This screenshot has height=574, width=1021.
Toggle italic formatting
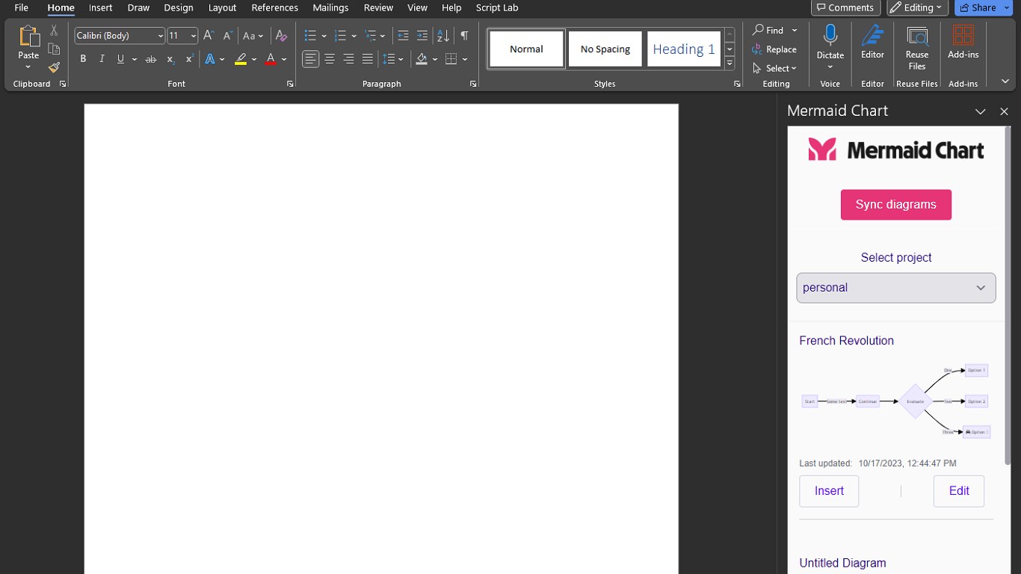[x=102, y=59]
